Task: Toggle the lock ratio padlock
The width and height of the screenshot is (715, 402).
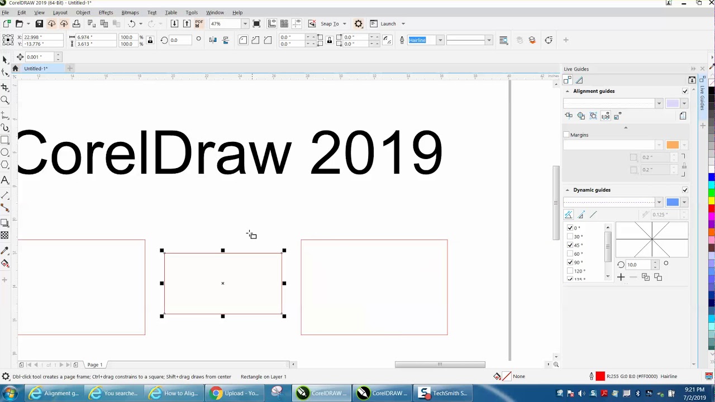Action: [x=150, y=40]
